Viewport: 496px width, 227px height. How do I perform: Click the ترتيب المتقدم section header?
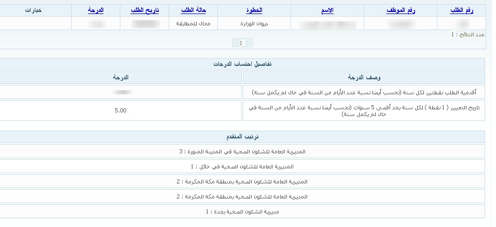pyautogui.click(x=242, y=137)
